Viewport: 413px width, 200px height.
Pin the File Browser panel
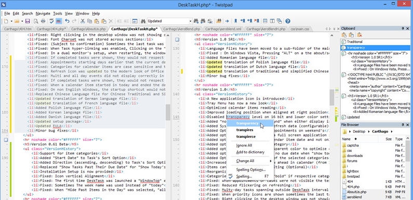coord(403,125)
